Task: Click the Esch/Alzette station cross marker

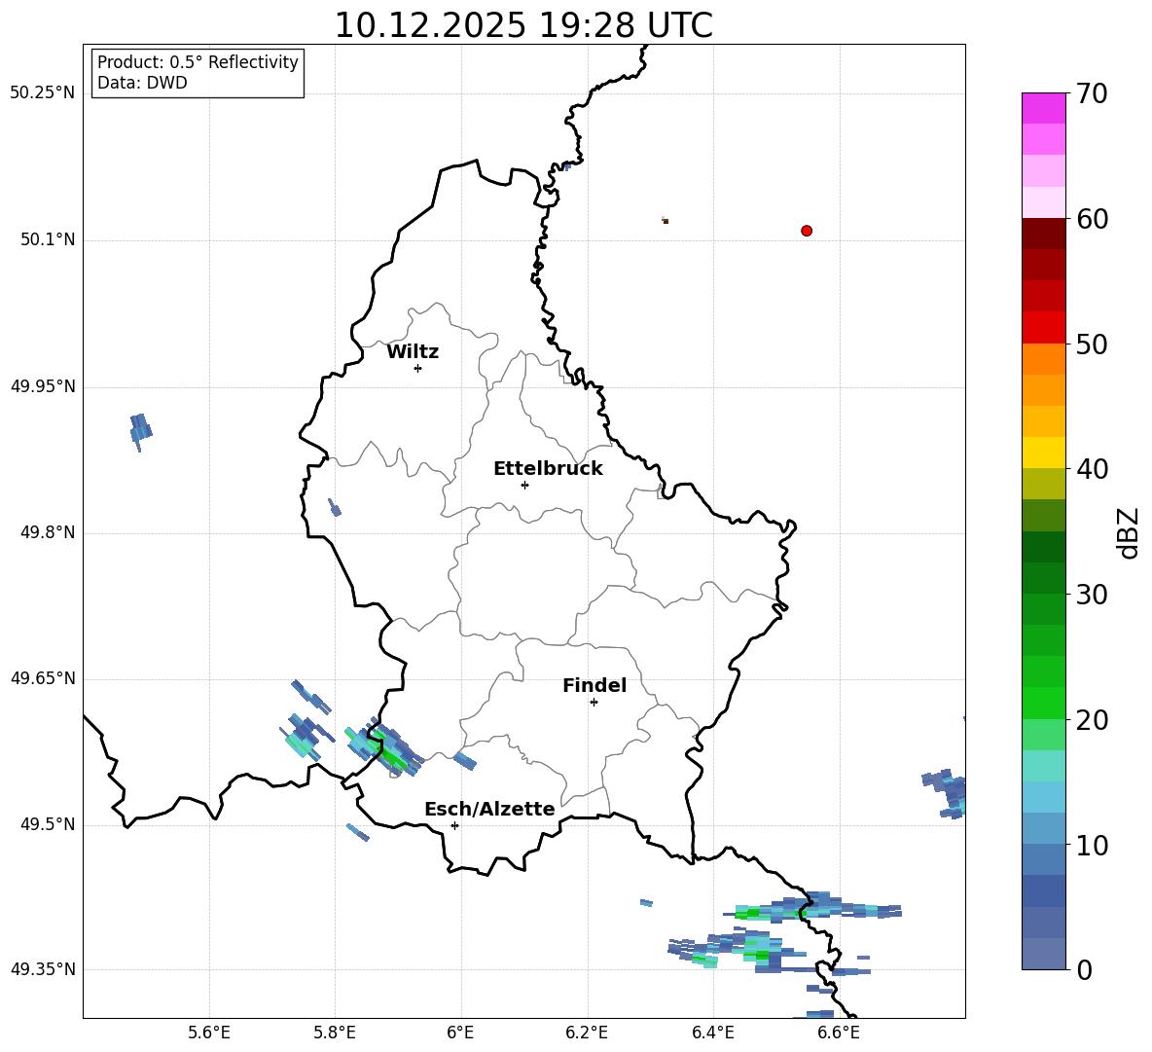Action: [454, 825]
